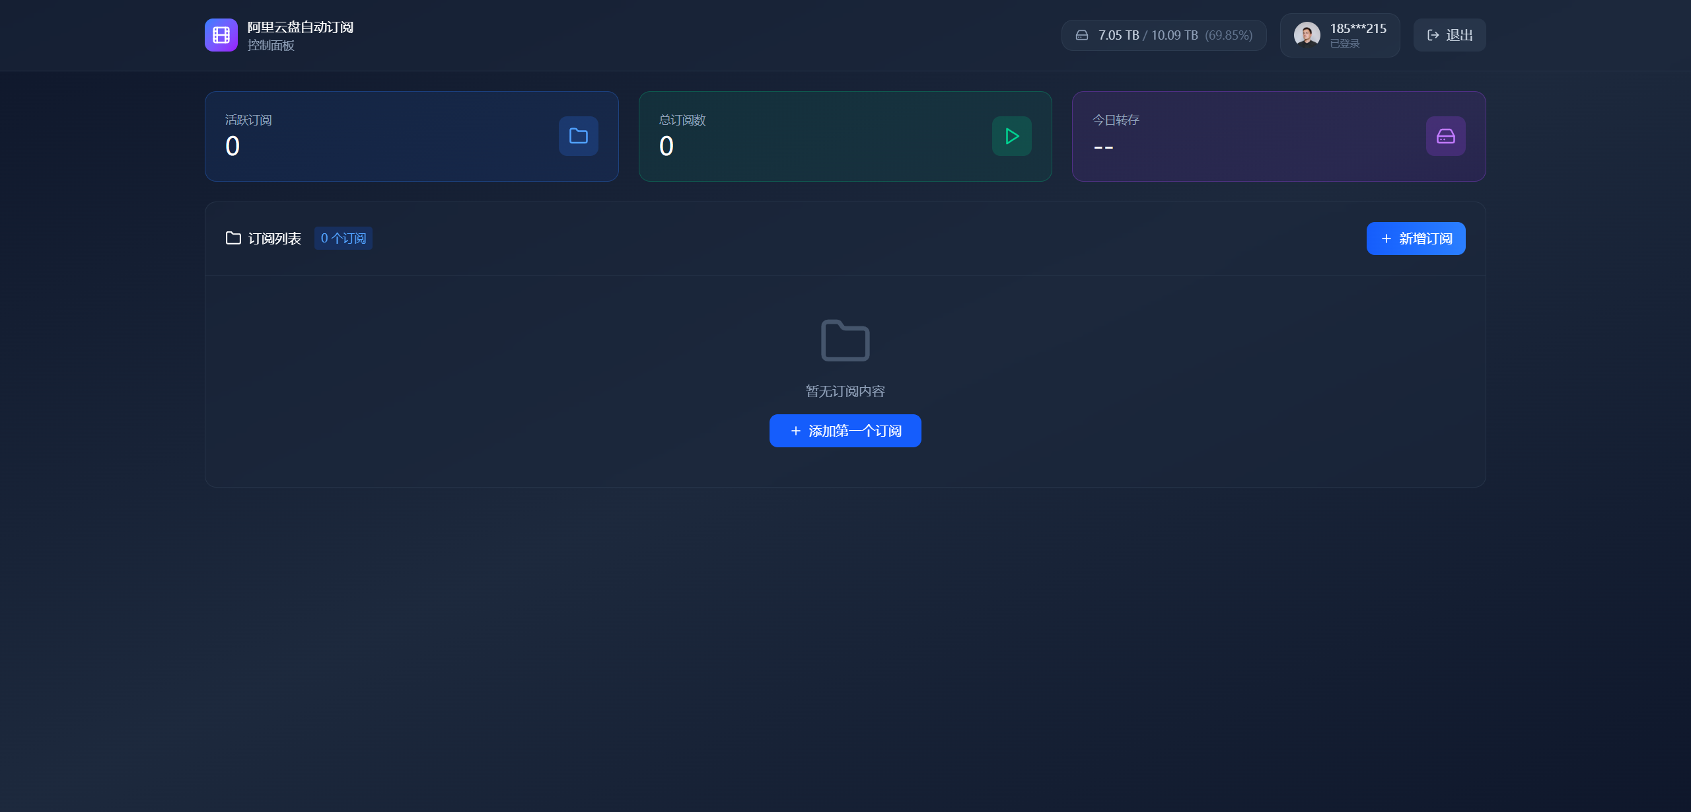Screen dimensions: 1691x812
Task: Click the folder icon beside 订阅列表
Action: tap(233, 238)
